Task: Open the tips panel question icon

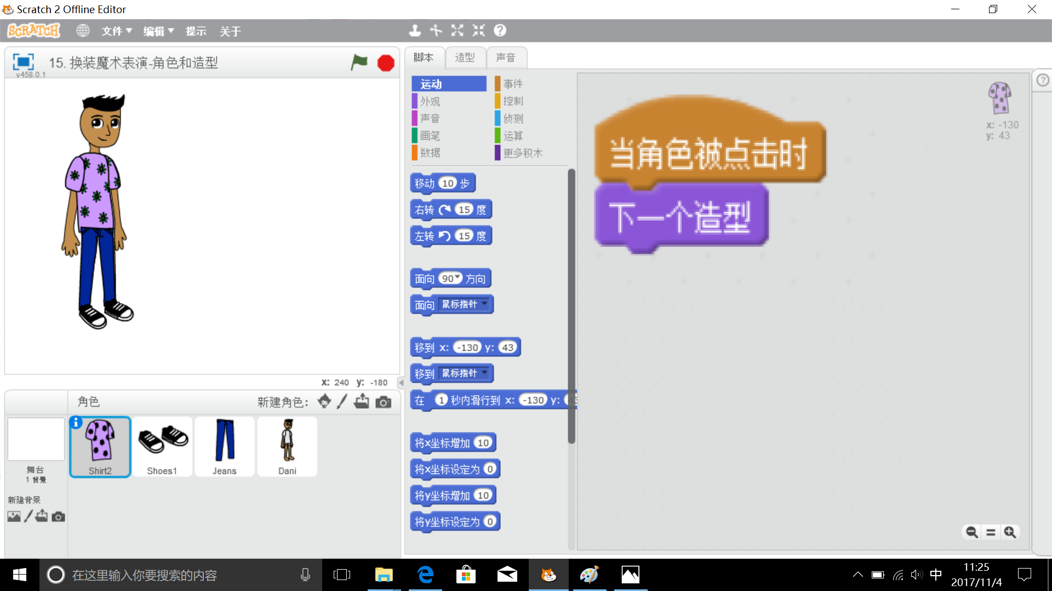Action: pos(1043,80)
